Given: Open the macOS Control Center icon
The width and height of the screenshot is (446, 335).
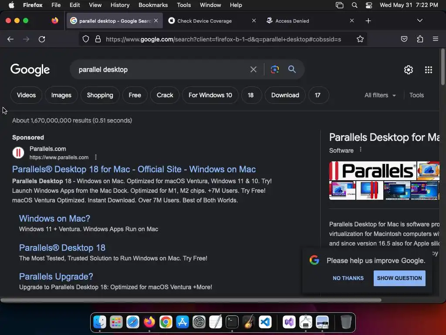Looking at the screenshot, I should (x=369, y=5).
